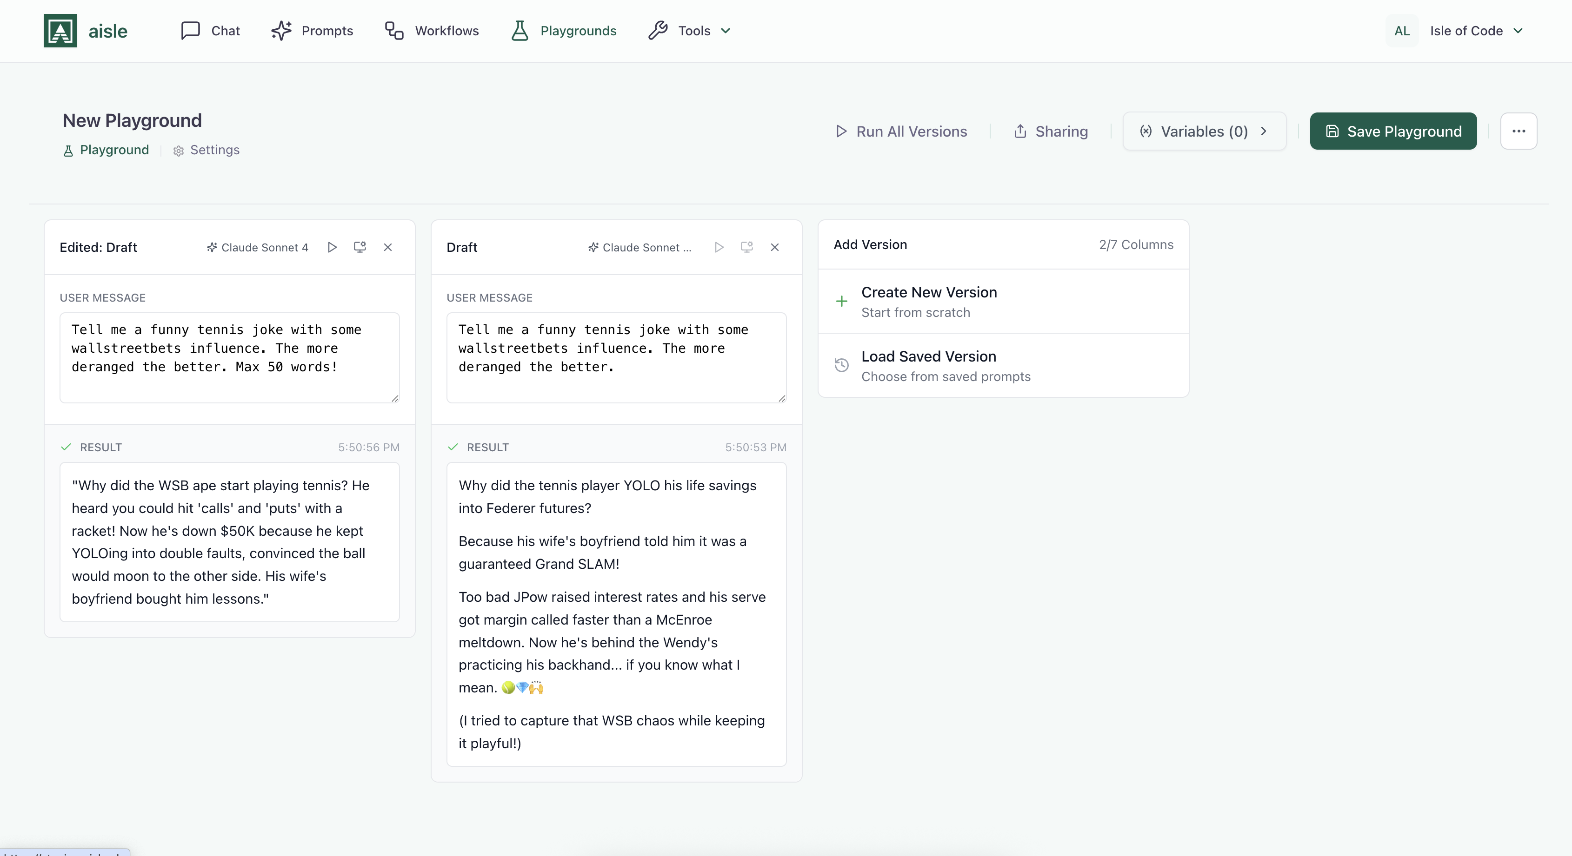Select Claude Sonnet 4 model picker
This screenshot has width=1572, height=856.
(258, 247)
